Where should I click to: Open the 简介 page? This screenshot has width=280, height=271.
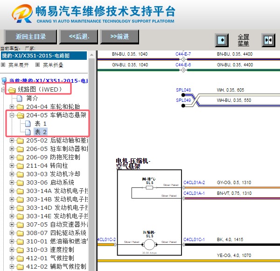click(32, 98)
